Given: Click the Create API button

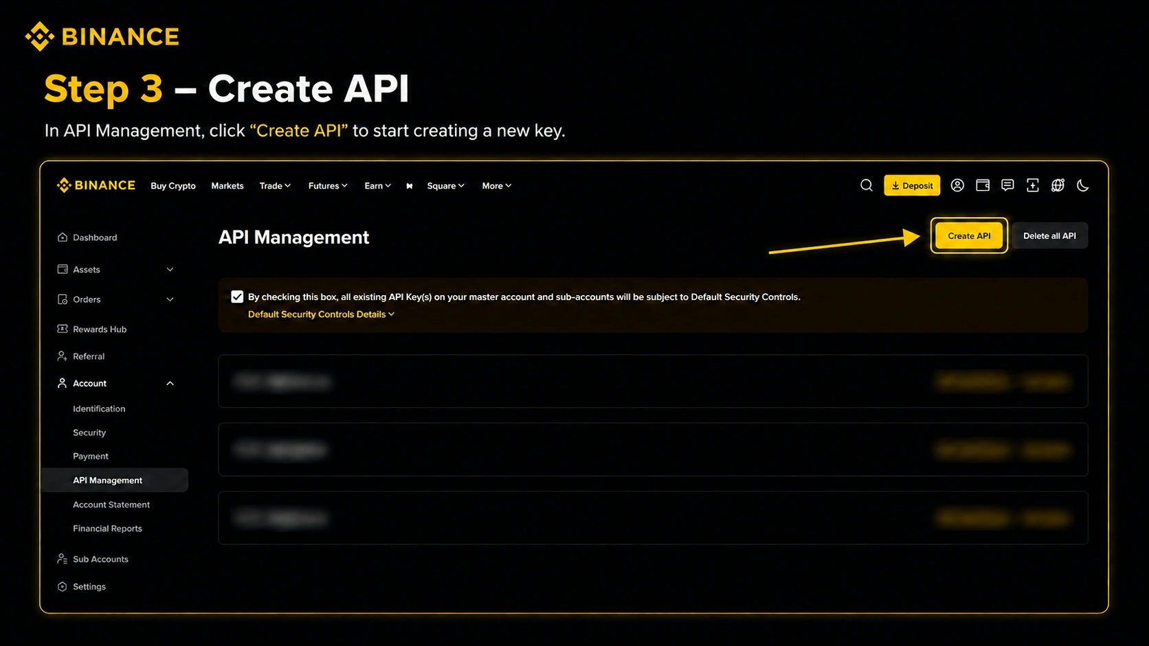Looking at the screenshot, I should coord(969,235).
